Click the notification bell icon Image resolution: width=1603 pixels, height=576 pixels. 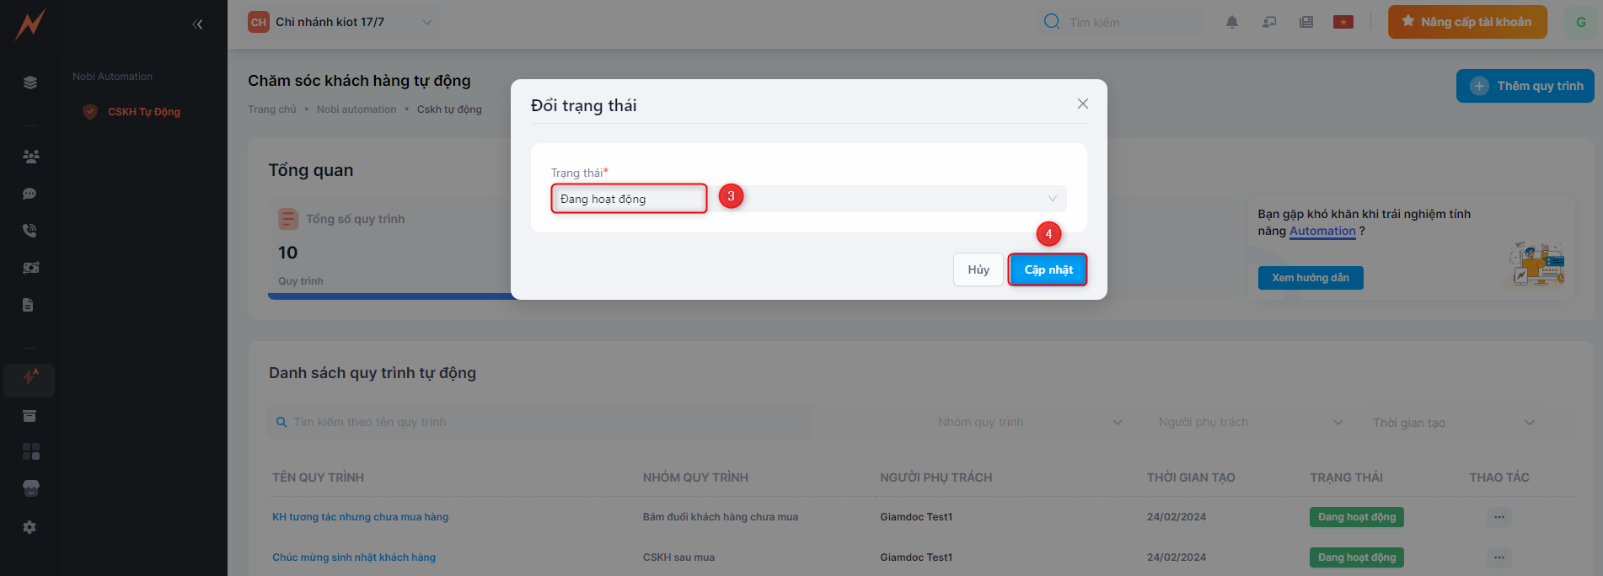(1231, 23)
